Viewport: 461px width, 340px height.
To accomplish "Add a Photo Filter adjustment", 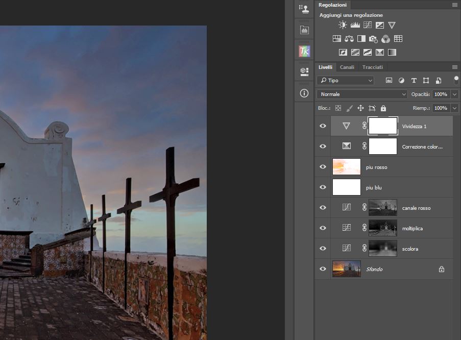I will pyautogui.click(x=374, y=39).
